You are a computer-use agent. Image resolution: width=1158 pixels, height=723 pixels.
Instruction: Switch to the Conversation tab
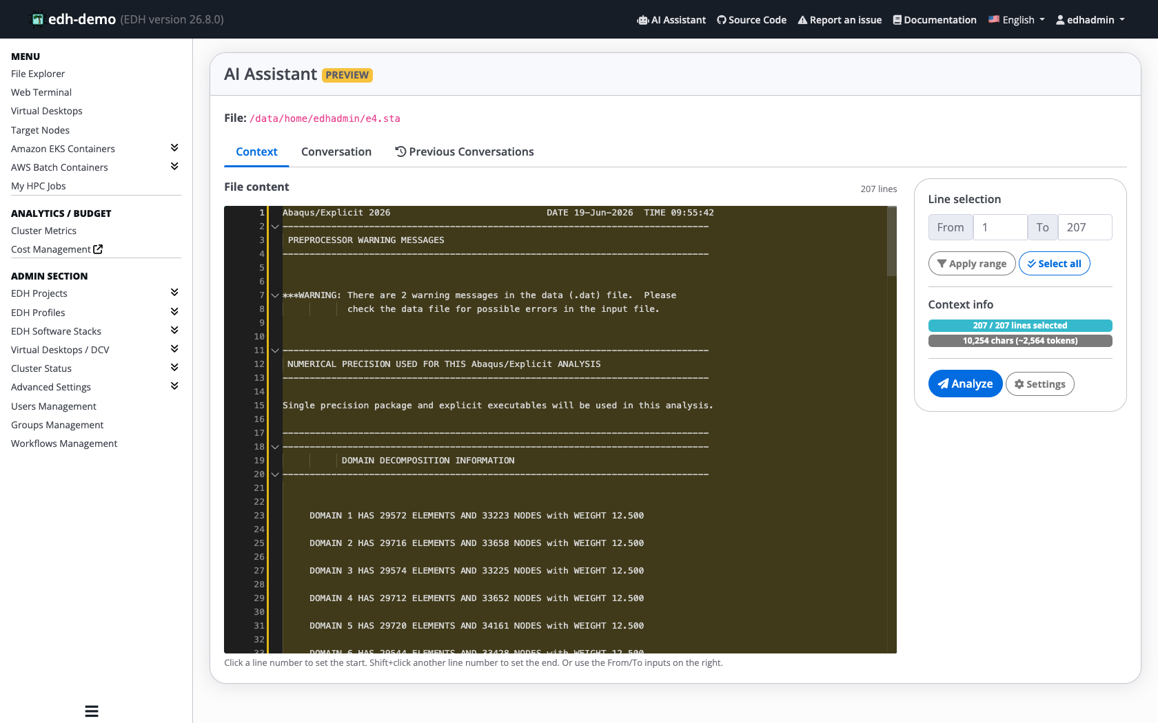336,151
